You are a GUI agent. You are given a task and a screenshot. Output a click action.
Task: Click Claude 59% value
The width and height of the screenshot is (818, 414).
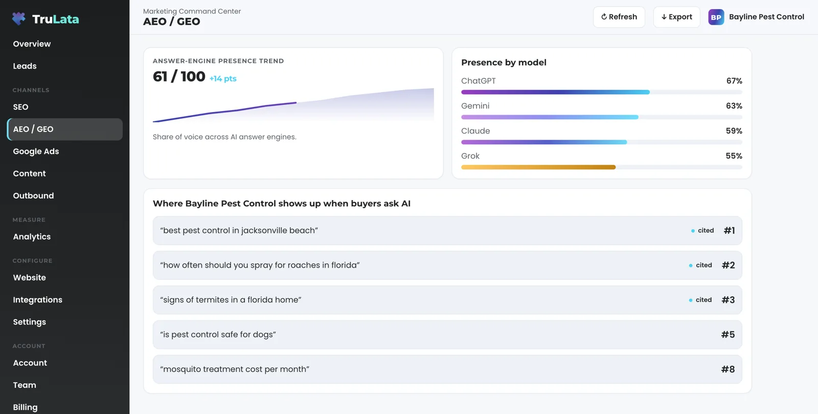[734, 131]
